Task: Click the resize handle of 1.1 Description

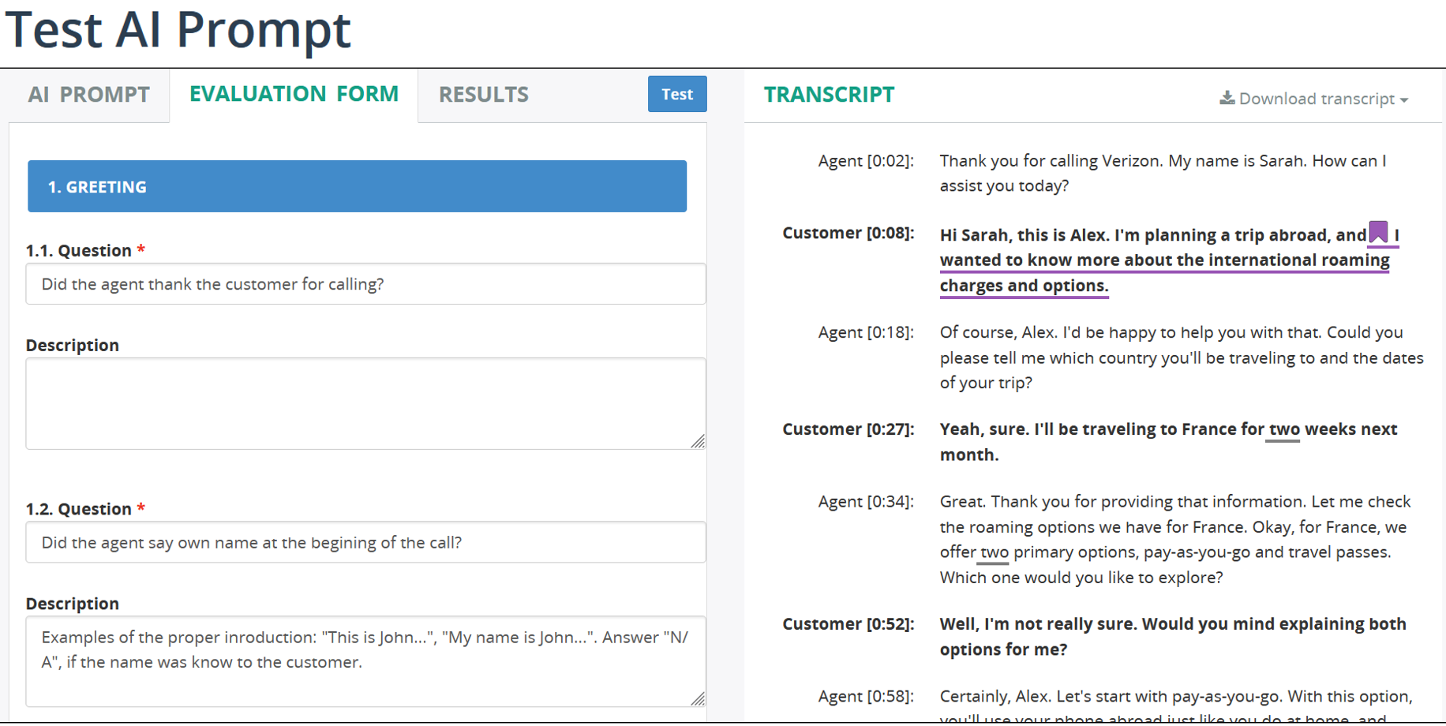Action: (x=698, y=442)
